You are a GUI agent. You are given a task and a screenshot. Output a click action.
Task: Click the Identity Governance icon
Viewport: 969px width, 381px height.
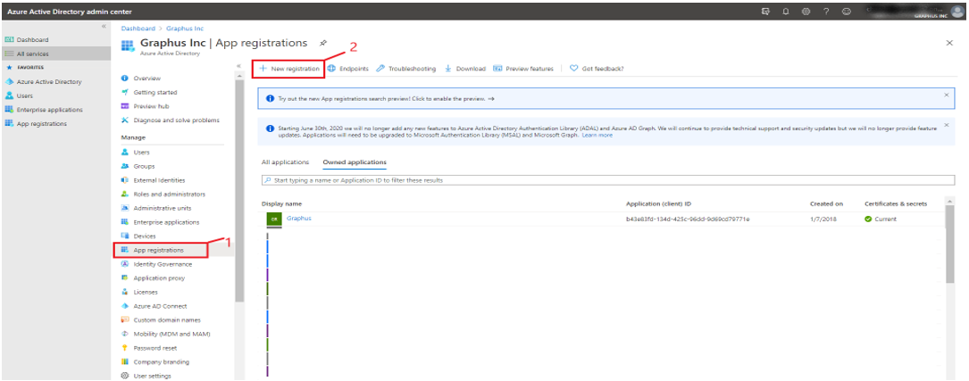click(125, 264)
